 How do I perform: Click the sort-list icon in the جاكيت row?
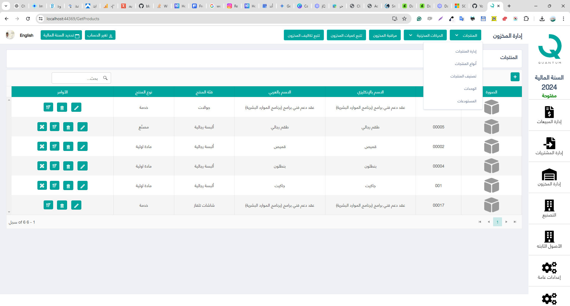pos(55,186)
